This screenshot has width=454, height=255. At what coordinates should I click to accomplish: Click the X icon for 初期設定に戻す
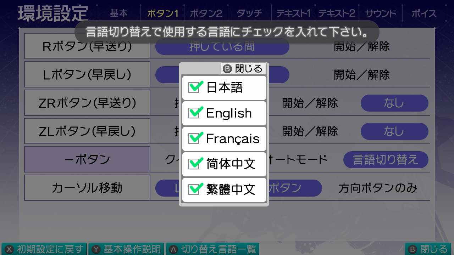(x=10, y=249)
